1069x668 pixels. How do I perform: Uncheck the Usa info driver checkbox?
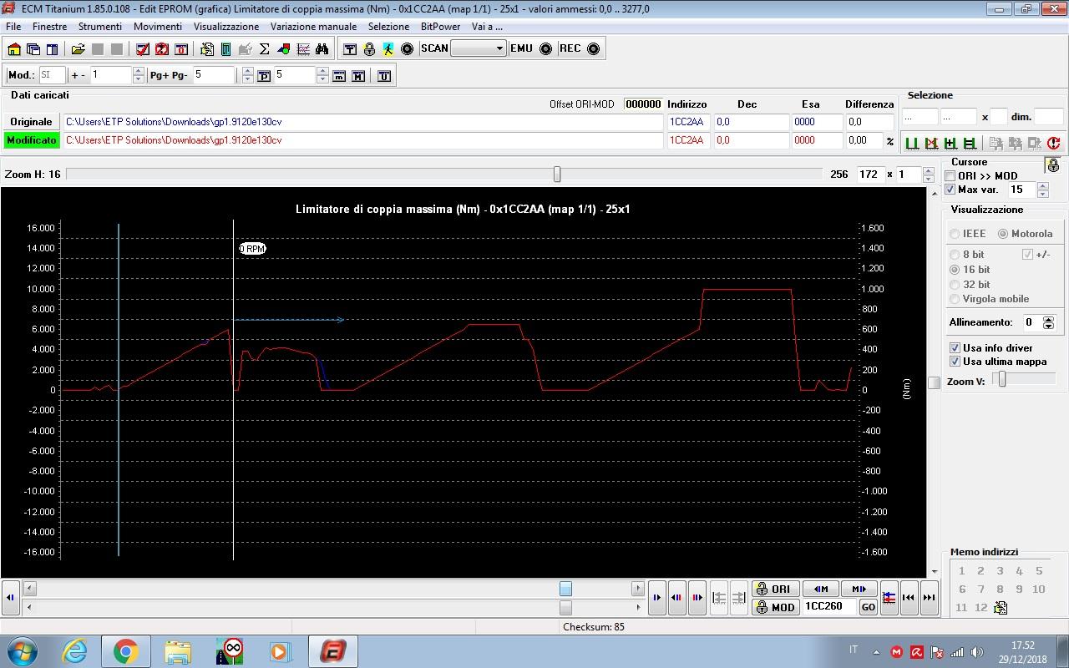(x=955, y=348)
